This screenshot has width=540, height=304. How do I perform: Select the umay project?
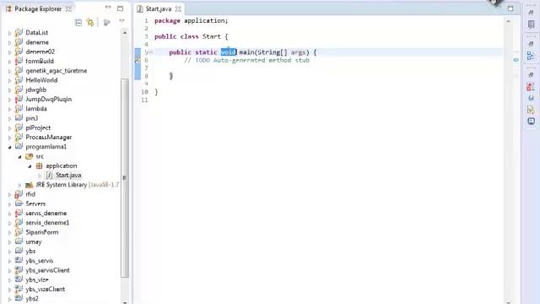point(34,242)
